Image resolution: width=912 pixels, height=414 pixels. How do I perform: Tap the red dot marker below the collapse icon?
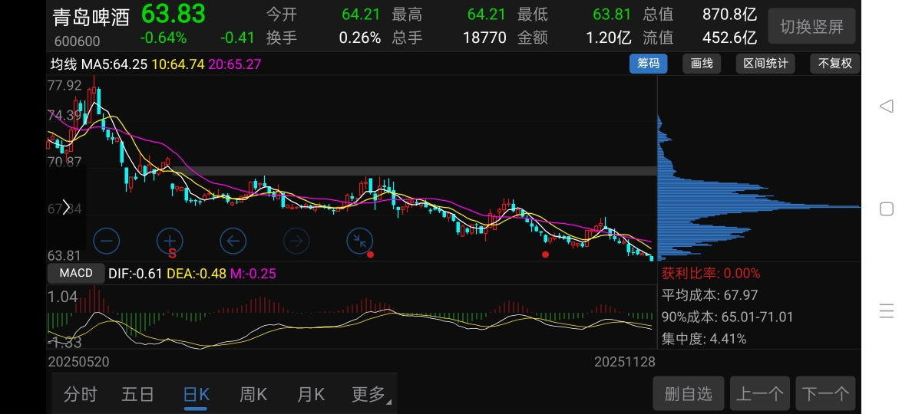(x=371, y=255)
